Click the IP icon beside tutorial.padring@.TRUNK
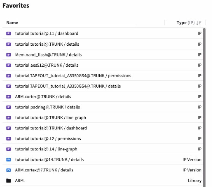 (8, 107)
